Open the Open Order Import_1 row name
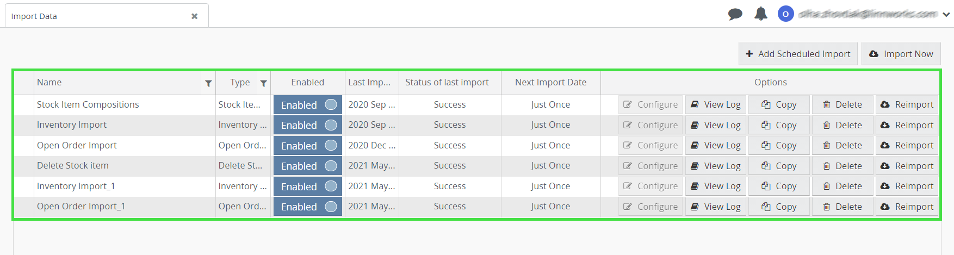 [x=81, y=207]
